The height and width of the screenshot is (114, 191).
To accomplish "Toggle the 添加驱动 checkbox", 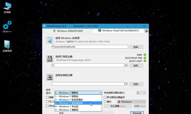I will (47, 106).
